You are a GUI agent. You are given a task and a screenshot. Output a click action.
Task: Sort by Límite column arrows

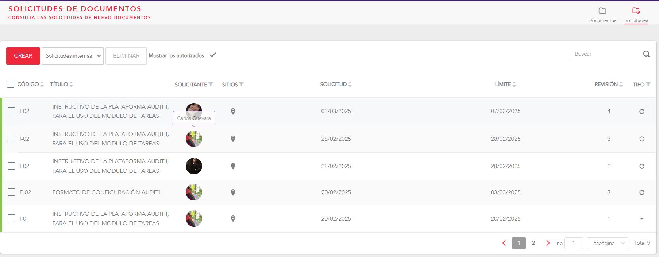pyautogui.click(x=514, y=84)
